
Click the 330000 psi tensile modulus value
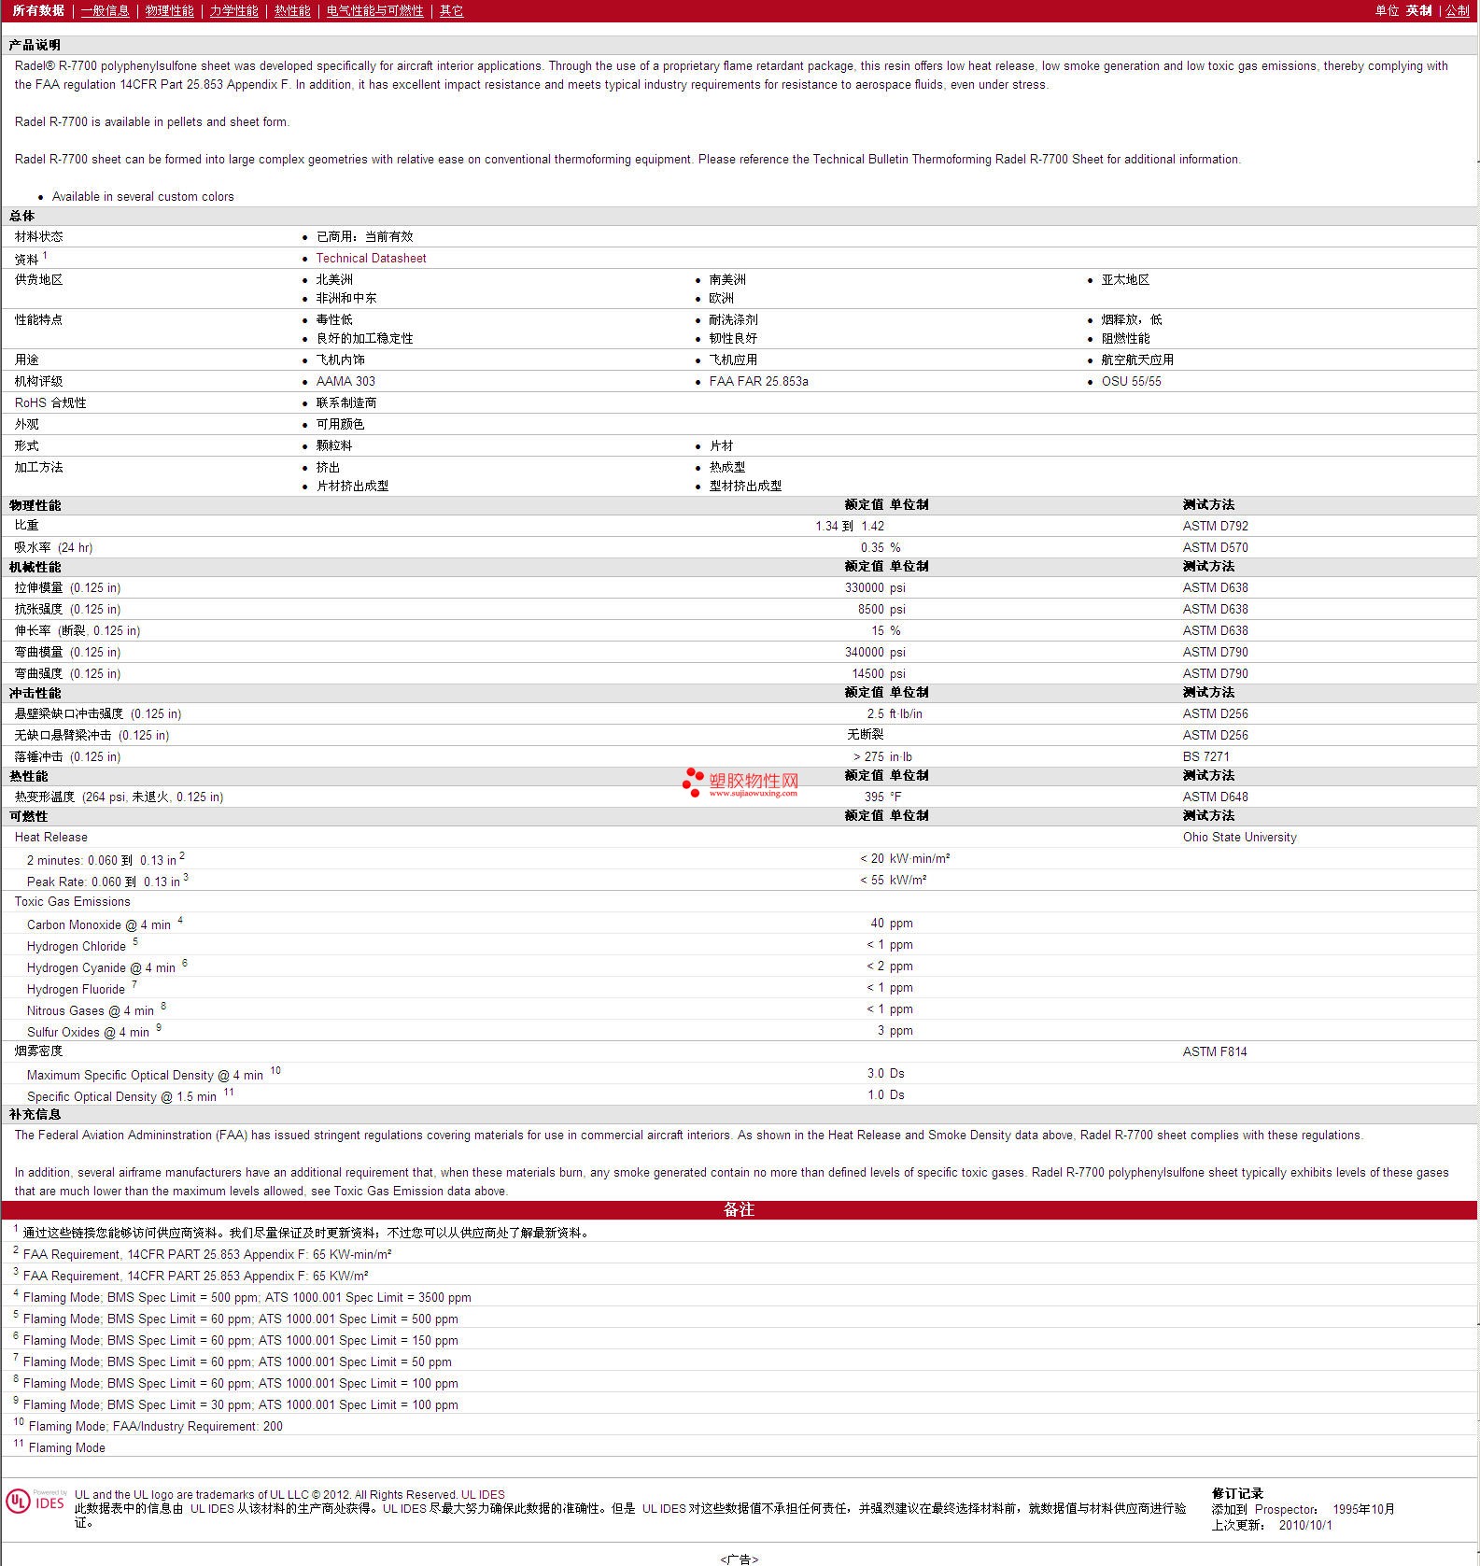[x=875, y=588]
